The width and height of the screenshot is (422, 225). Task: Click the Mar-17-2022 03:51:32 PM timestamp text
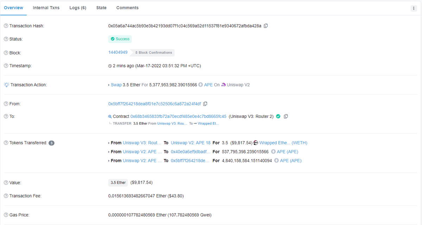point(168,66)
